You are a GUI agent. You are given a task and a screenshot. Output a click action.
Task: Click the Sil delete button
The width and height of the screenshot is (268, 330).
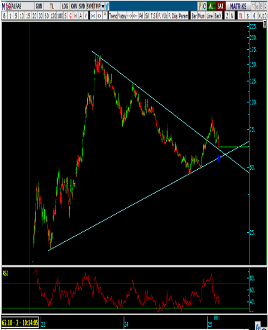coord(147,16)
